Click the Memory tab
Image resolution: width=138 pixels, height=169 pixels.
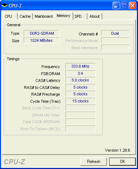coord(63,16)
